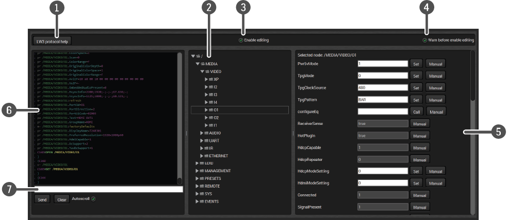Expand the XP node triangle
Image resolution: width=507 pixels, height=220 pixels.
point(206,79)
